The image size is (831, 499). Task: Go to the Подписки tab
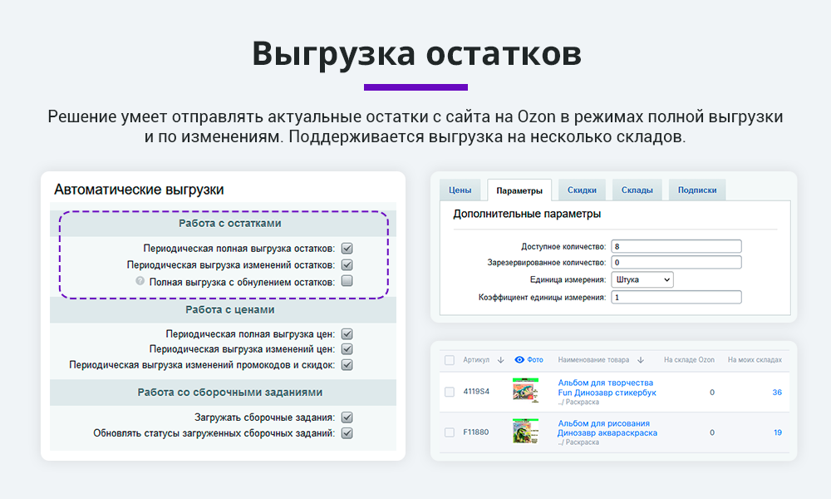[696, 190]
